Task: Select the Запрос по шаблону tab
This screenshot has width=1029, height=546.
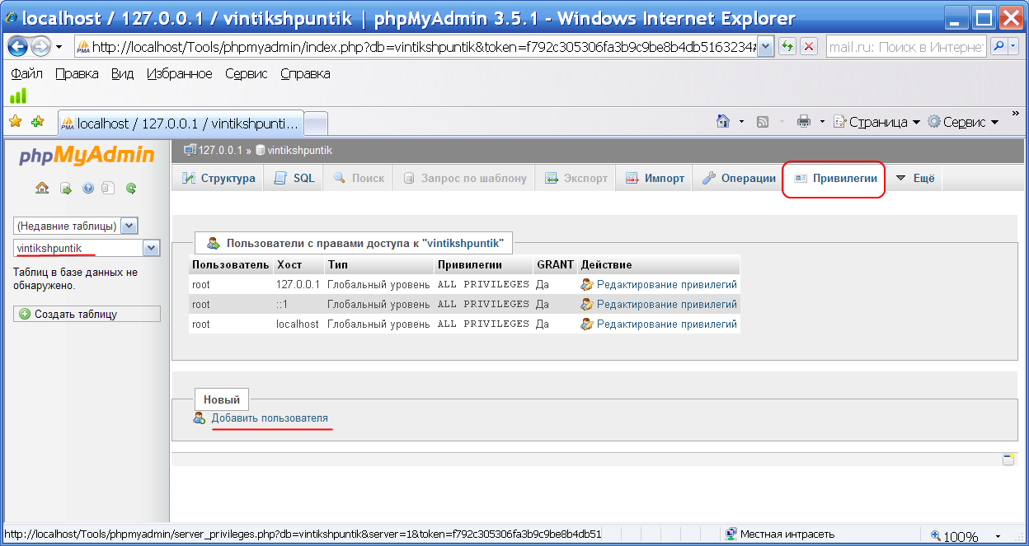Action: [464, 178]
